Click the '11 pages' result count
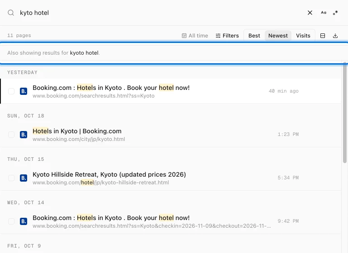Screen dimensions: 348x253 pyautogui.click(x=19, y=35)
